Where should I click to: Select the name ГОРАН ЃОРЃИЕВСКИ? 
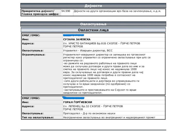(x=77, y=102)
